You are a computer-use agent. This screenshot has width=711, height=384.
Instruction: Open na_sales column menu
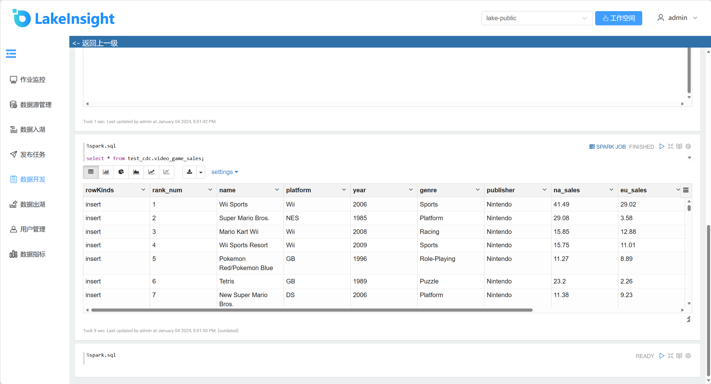point(611,190)
